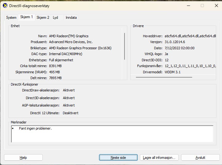Click the WHQL-logo value 'Ja'
This screenshot has height=165, width=222.
point(166,54)
